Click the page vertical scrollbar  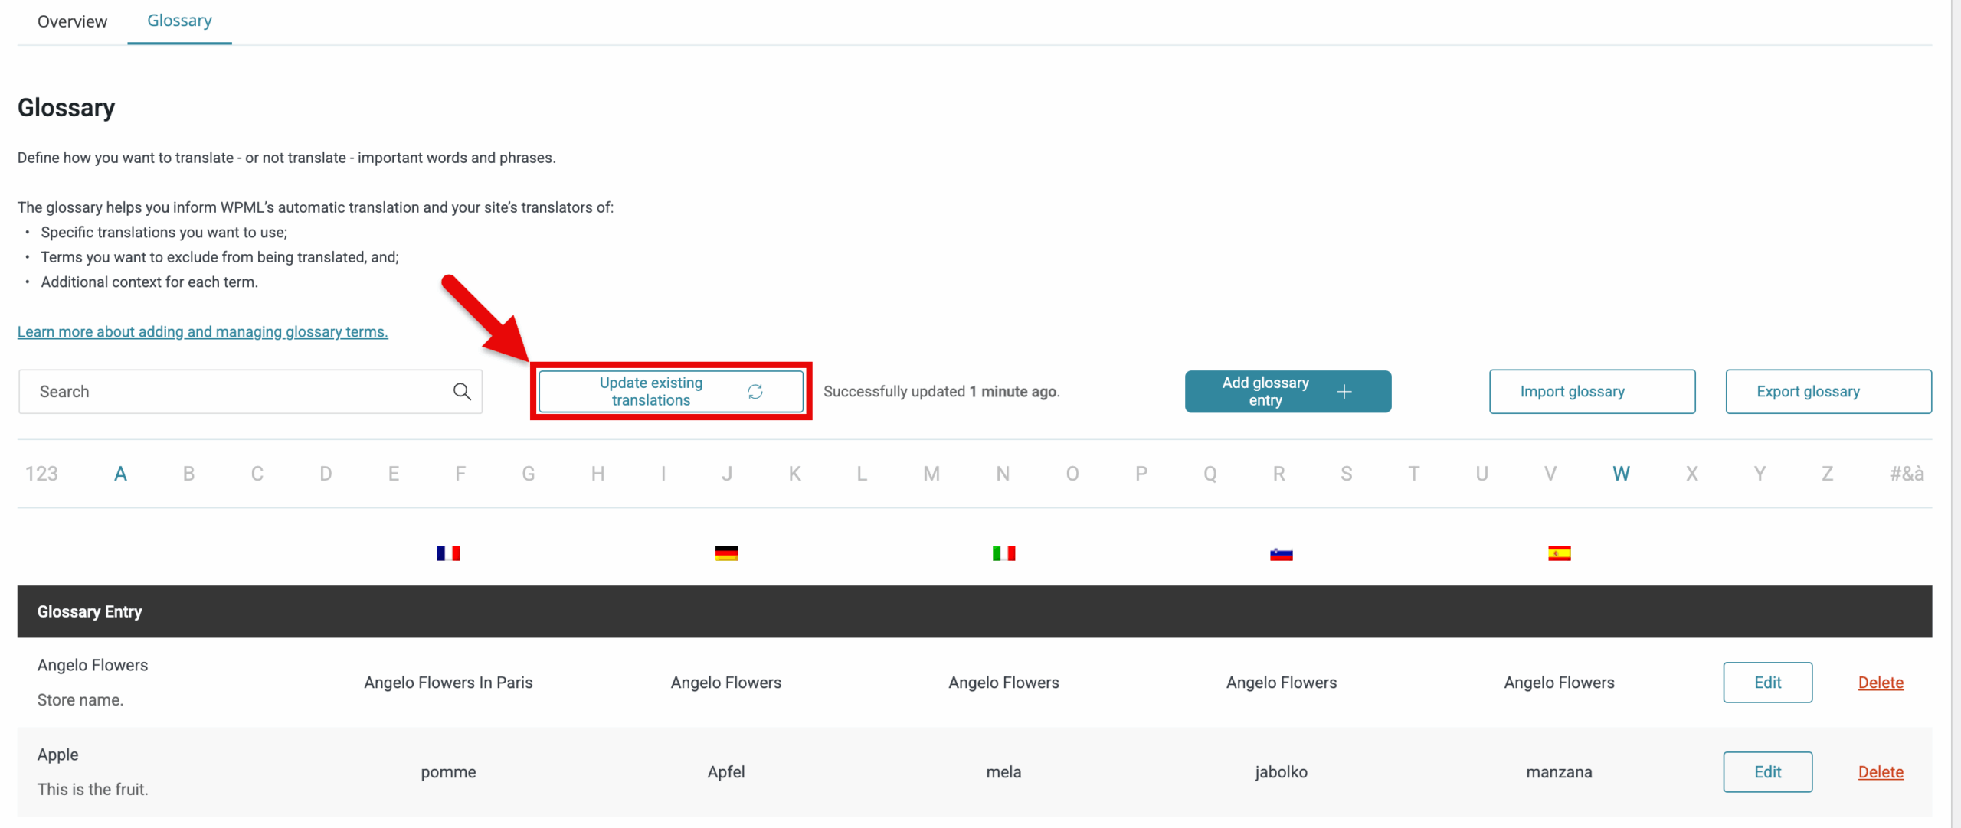(x=1956, y=414)
